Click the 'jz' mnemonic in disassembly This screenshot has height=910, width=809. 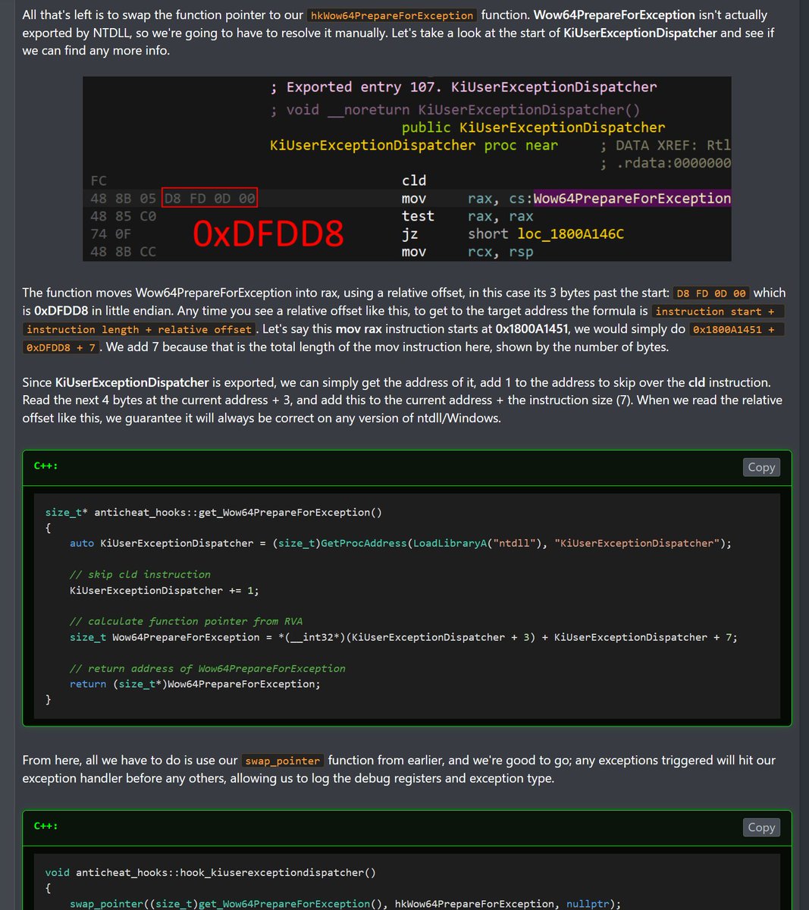pyautogui.click(x=410, y=234)
